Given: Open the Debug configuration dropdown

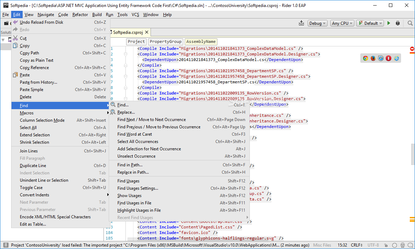Looking at the screenshot, I should (x=317, y=23).
